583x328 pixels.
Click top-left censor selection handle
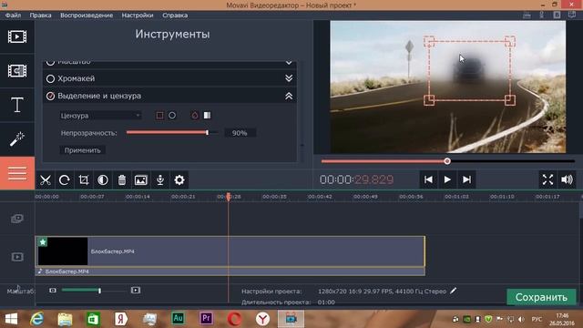[x=429, y=41]
